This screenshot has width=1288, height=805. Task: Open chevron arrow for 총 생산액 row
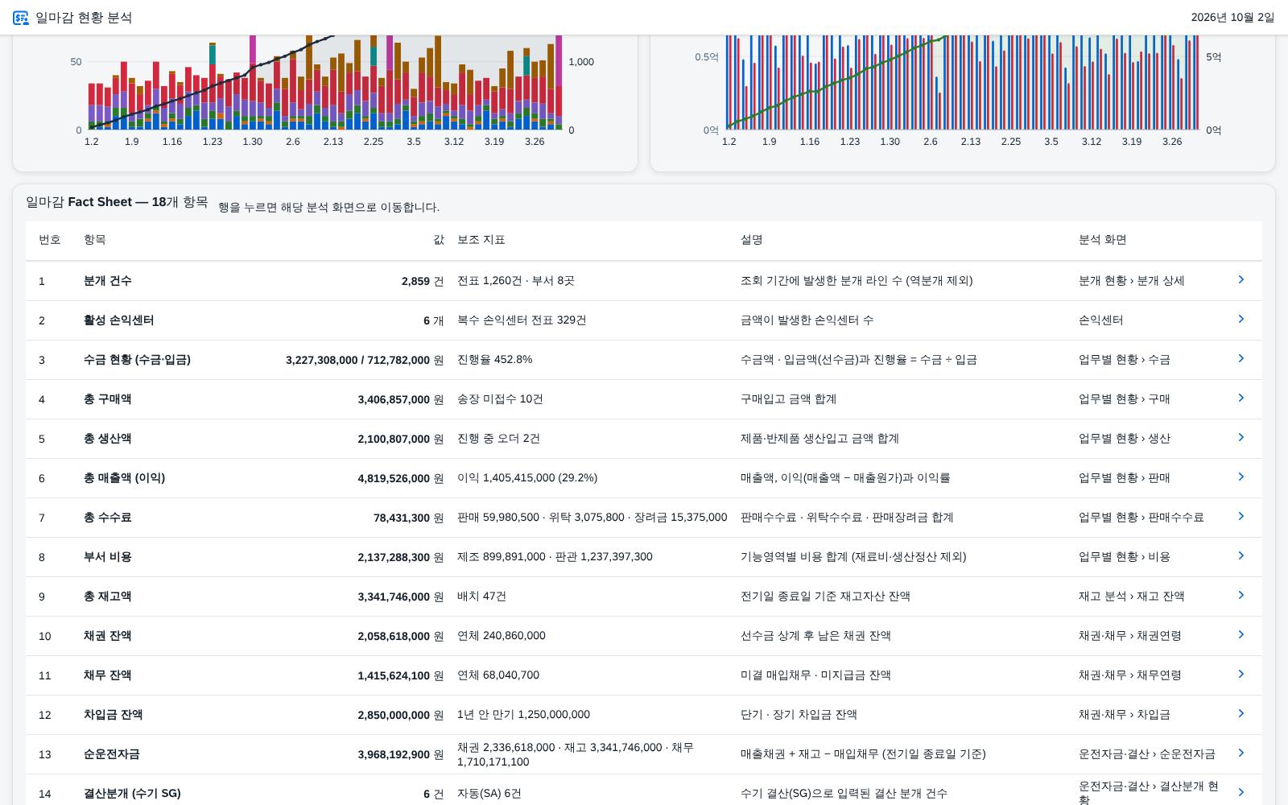click(x=1241, y=437)
